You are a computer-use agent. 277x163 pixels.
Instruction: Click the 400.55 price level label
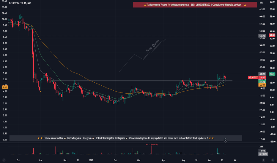click(x=262, y=74)
